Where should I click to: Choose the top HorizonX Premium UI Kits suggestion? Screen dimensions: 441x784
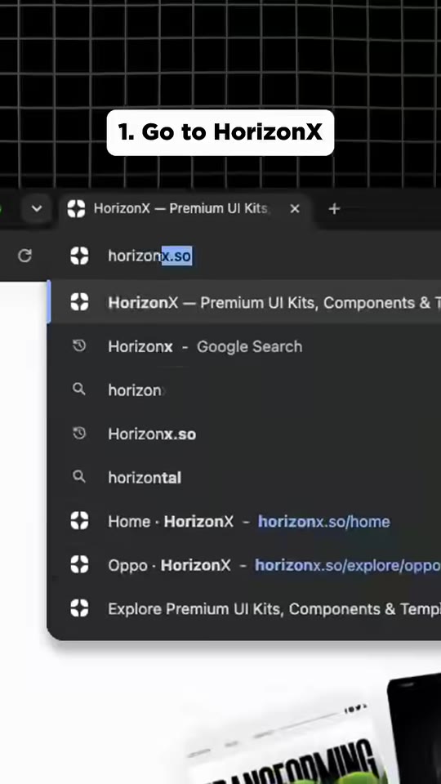[x=244, y=302]
